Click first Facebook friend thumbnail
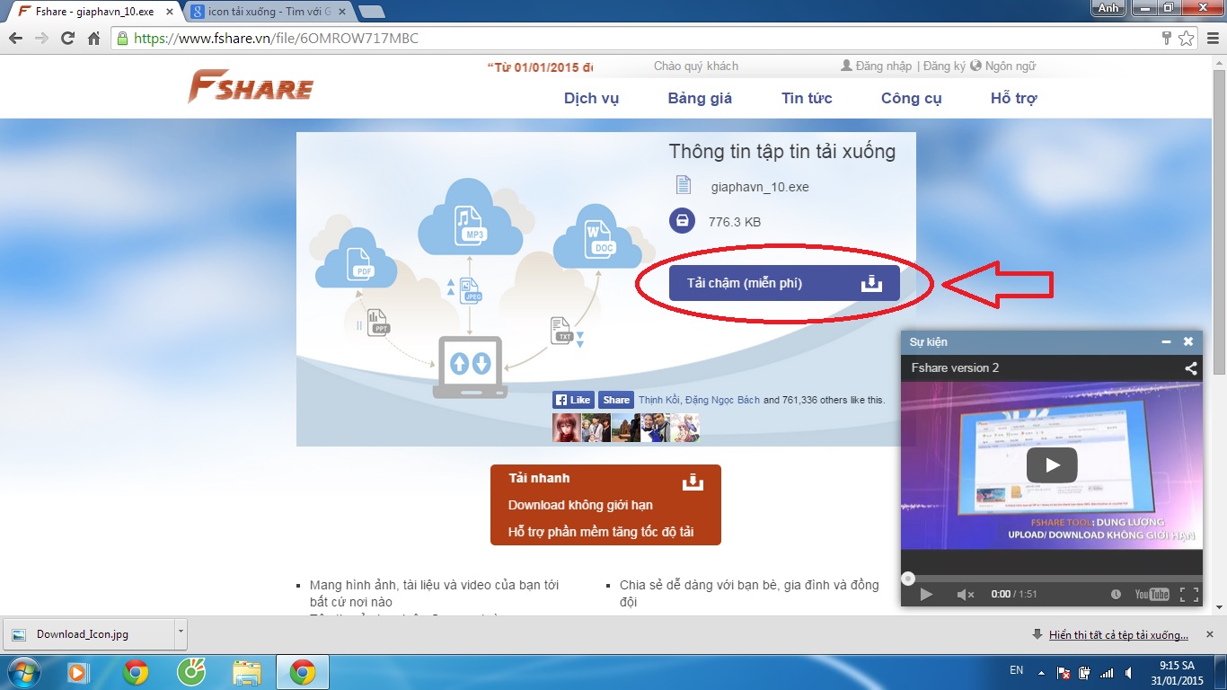This screenshot has width=1227, height=690. 566,428
